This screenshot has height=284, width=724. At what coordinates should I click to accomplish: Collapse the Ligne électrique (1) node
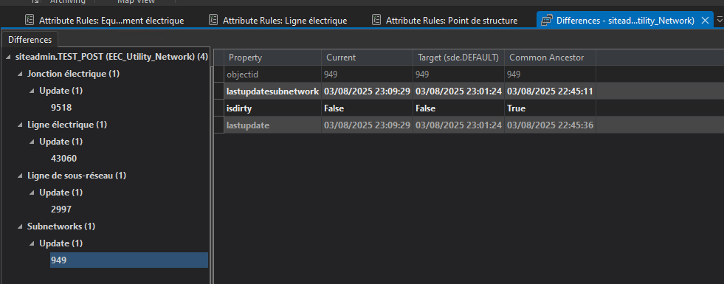20,125
